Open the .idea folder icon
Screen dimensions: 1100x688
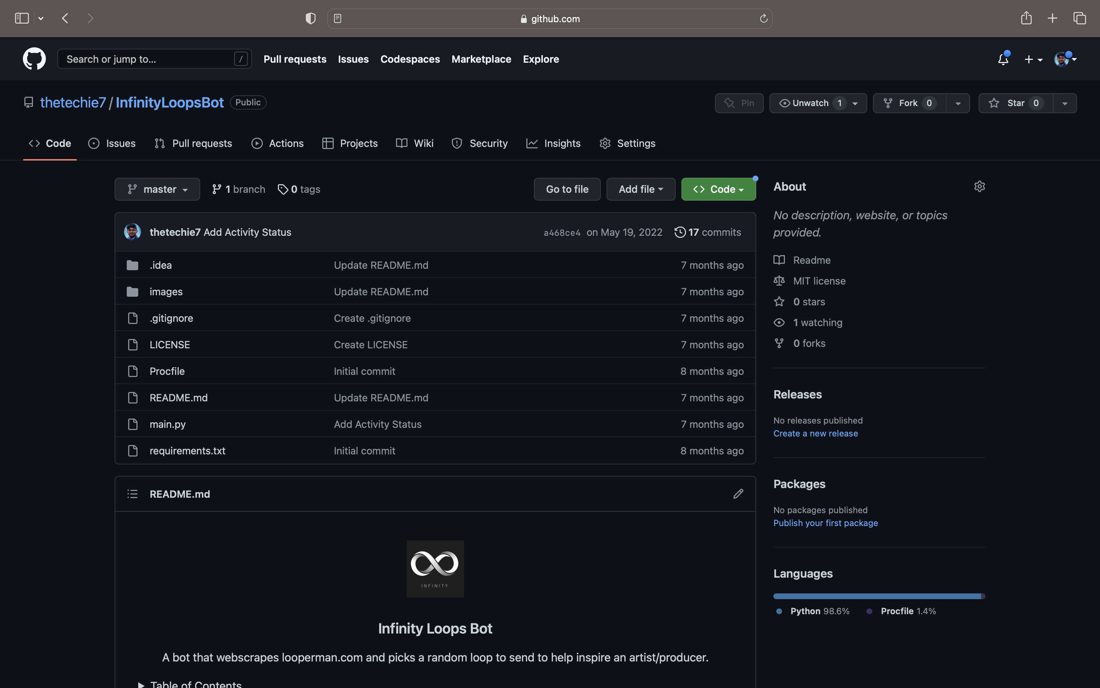coord(132,265)
